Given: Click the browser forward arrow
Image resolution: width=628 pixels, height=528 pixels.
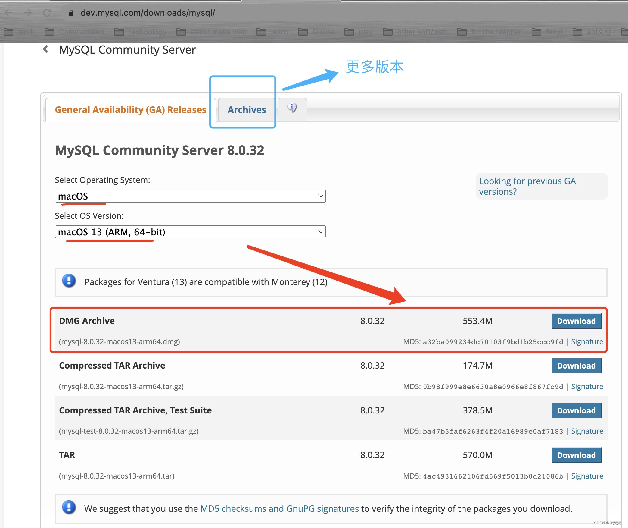Looking at the screenshot, I should point(28,13).
